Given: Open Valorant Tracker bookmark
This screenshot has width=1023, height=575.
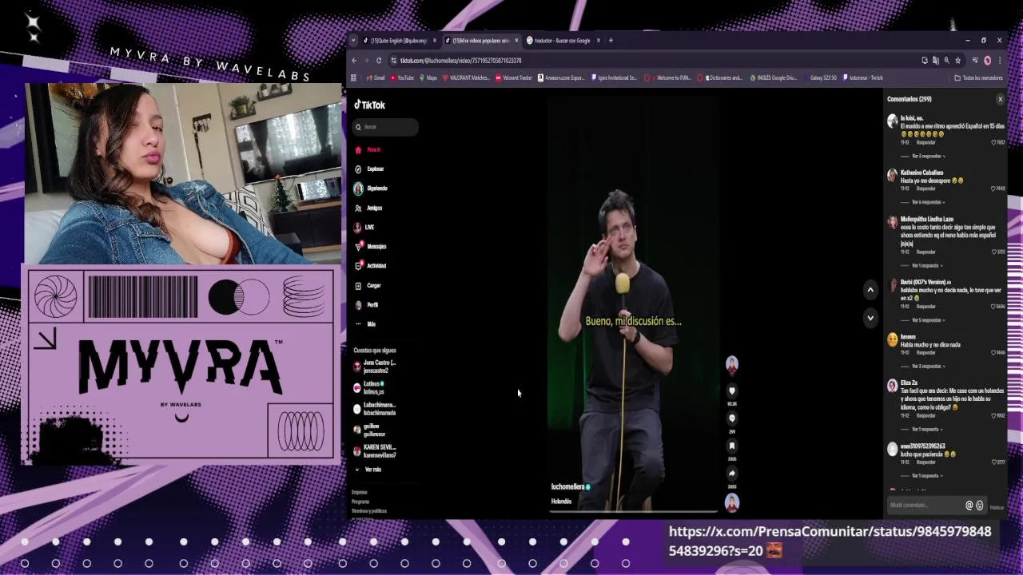Looking at the screenshot, I should (514, 78).
